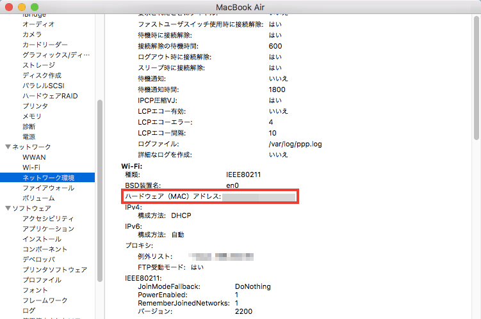481x319 pixels.
Task: Select コンポーネント in the sidebar
Action: pyautogui.click(x=45, y=249)
